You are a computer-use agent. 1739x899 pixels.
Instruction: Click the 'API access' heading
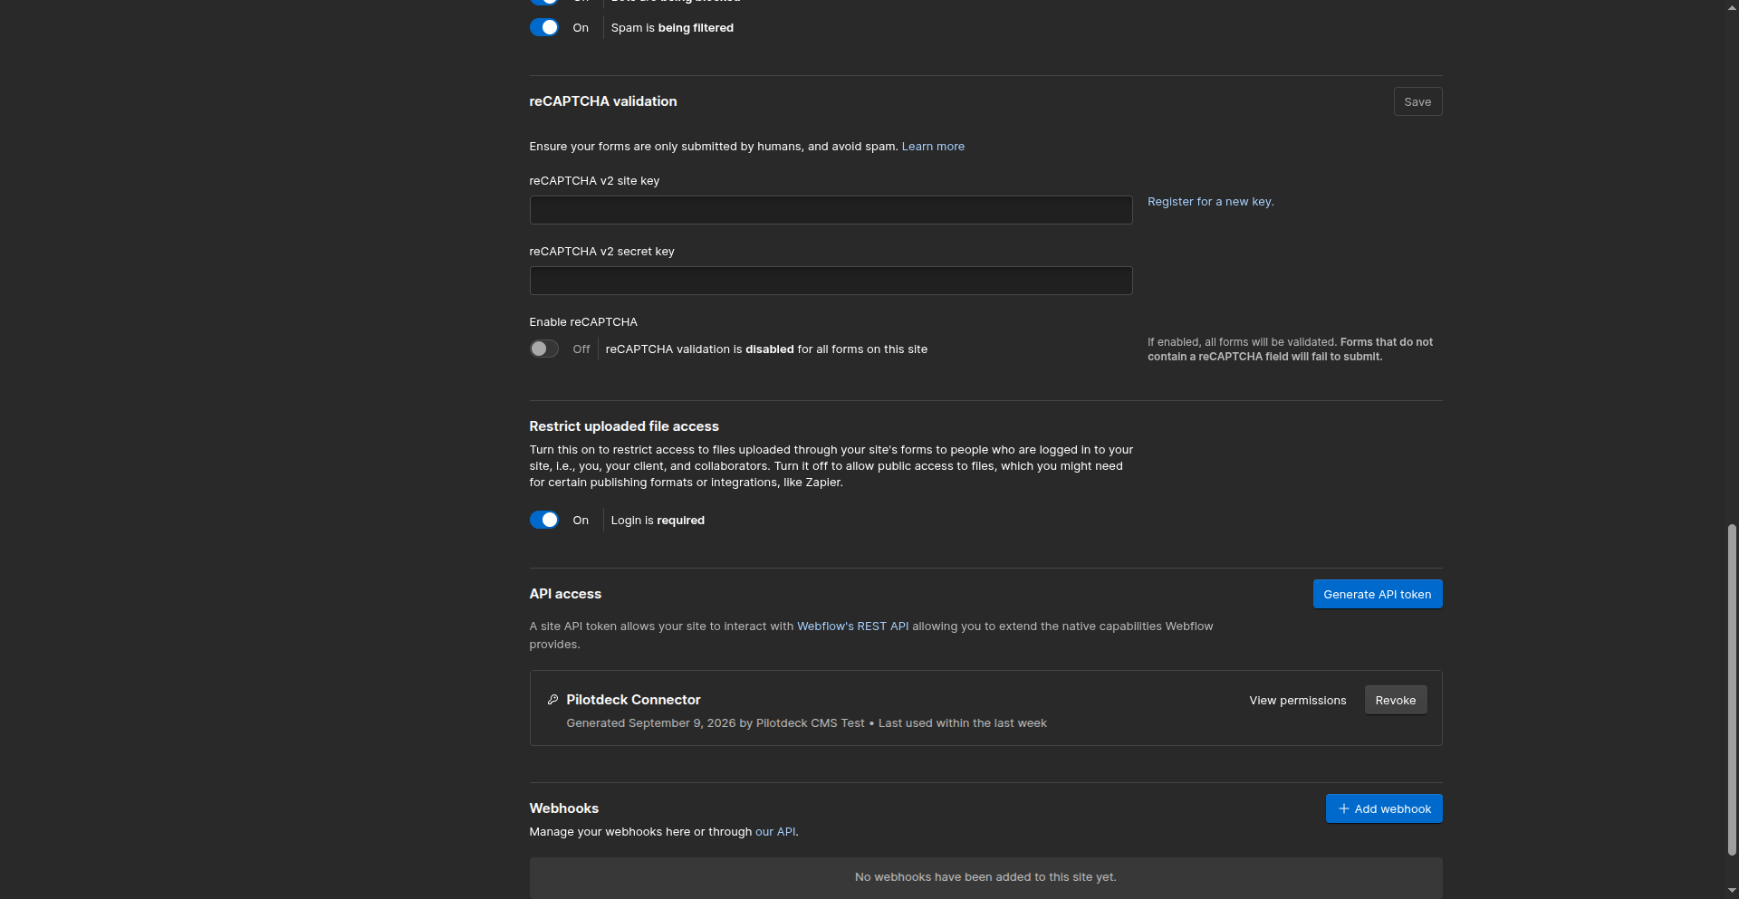(x=565, y=594)
